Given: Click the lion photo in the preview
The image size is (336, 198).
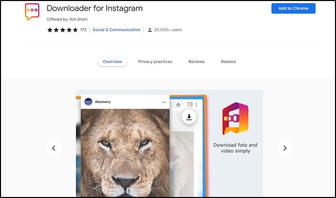Looking at the screenshot, I should pos(125,153).
